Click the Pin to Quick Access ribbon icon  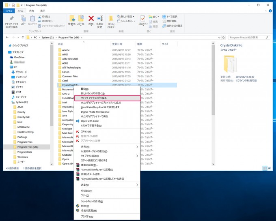(x=11, y=19)
